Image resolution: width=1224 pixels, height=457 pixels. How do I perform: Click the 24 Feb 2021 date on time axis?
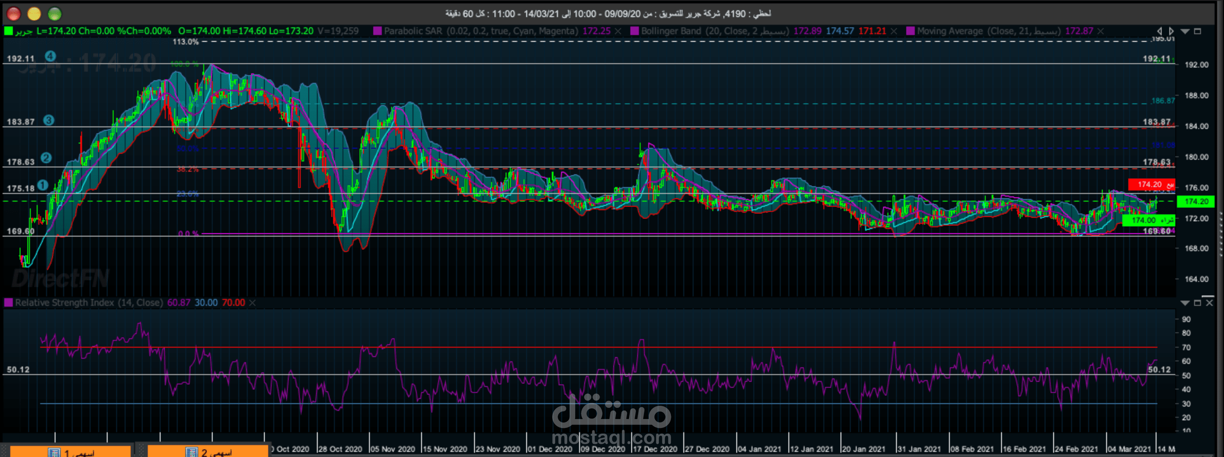[x=1077, y=449]
